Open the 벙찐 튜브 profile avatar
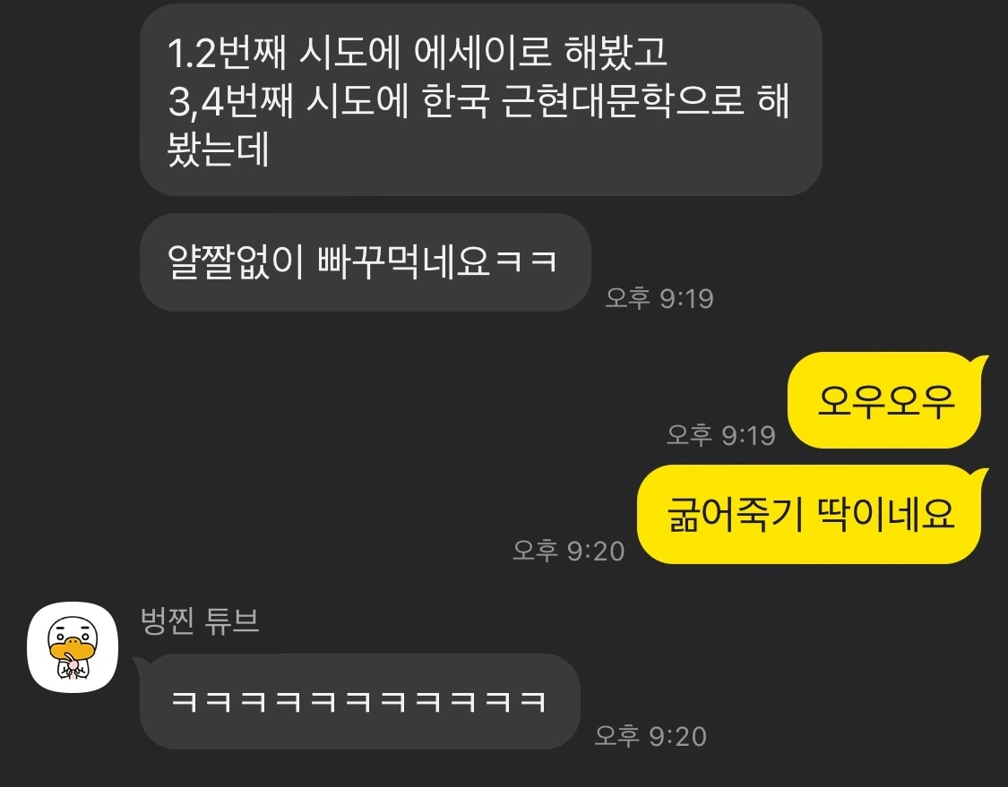The height and width of the screenshot is (787, 1008). (73, 647)
